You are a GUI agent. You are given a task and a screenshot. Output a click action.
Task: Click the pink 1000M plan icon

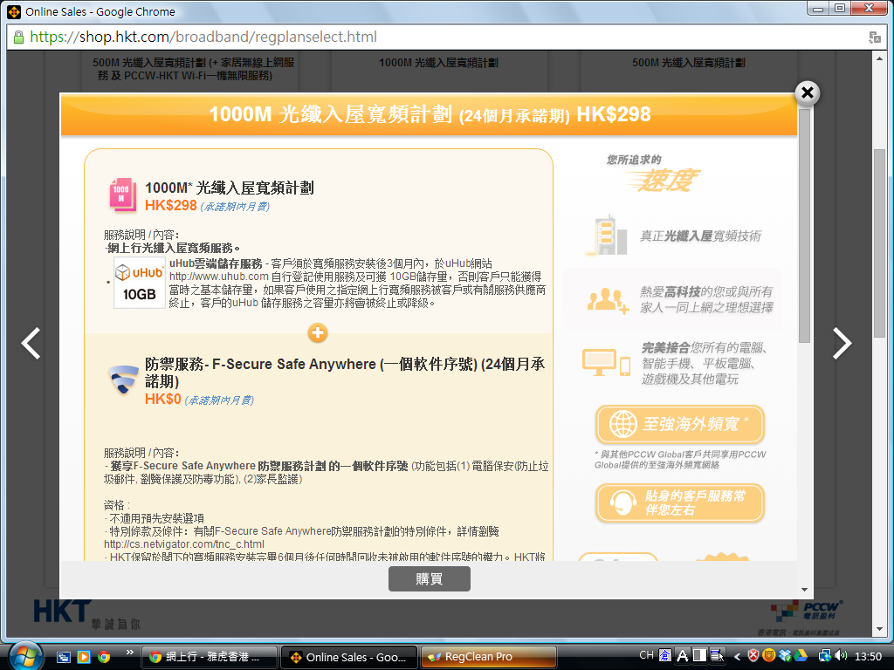122,195
